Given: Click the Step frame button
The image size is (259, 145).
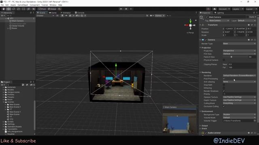Looking at the screenshot, I should 131,9.
